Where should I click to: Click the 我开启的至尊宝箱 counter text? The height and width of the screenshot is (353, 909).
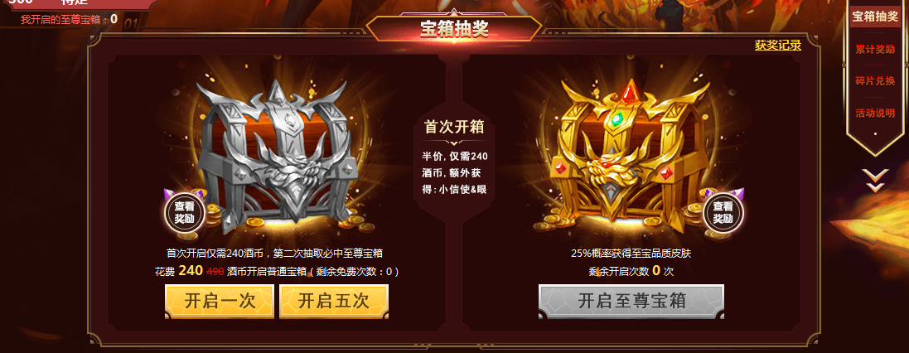pos(69,19)
